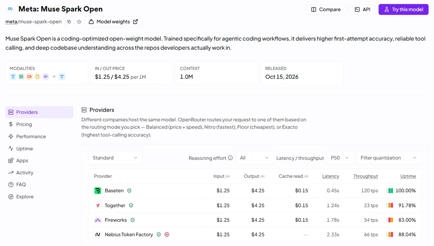This screenshot has width=434, height=246.
Task: Click the video modality icon
Action: (29, 76)
